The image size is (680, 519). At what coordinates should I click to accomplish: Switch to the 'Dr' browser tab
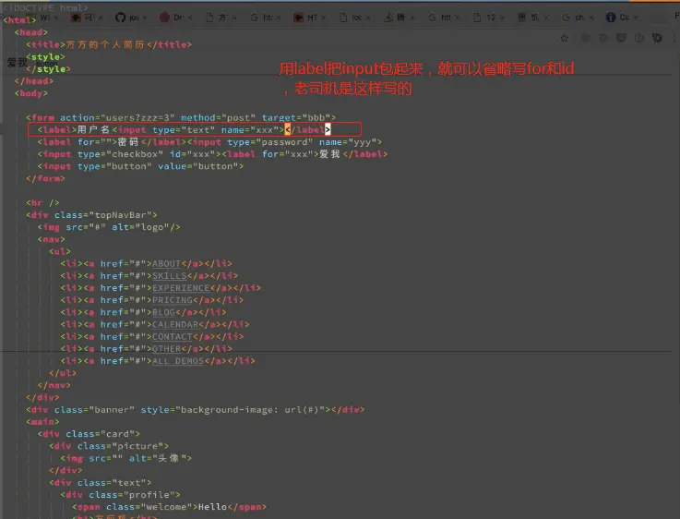(175, 18)
